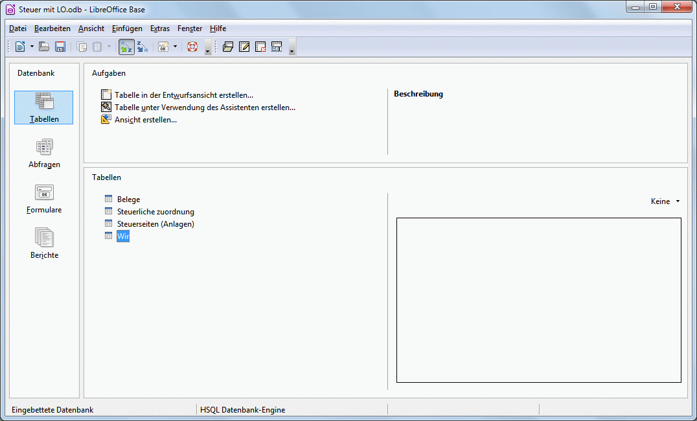
Task: Open LibreOffice Help lifebuoy icon
Action: pos(192,47)
